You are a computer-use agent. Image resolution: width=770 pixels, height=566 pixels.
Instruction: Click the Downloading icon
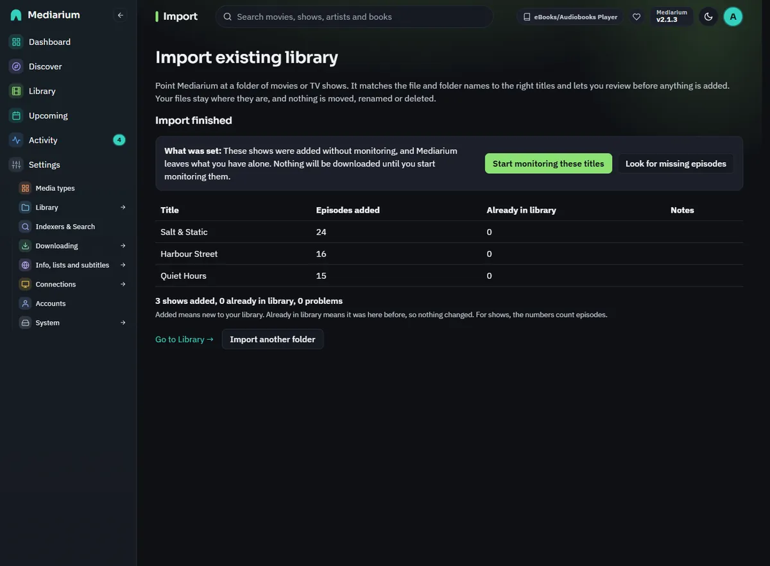[25, 246]
